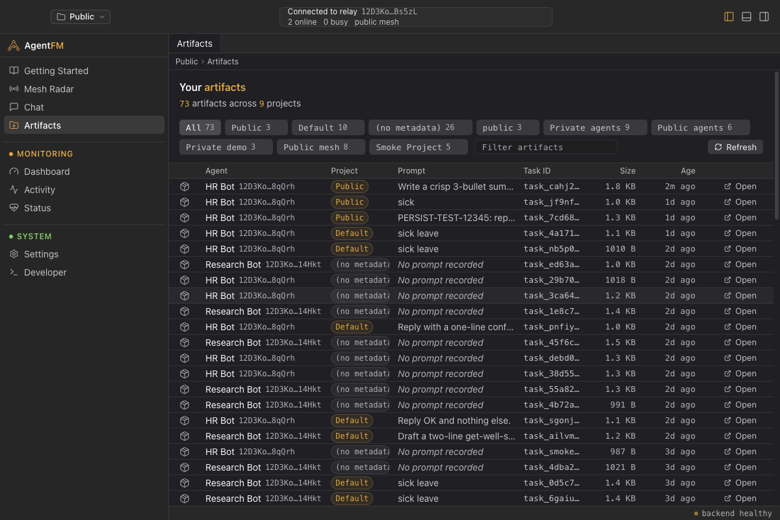Open Settings under System
Screen dimensions: 780x520
pyautogui.click(x=84, y=254)
